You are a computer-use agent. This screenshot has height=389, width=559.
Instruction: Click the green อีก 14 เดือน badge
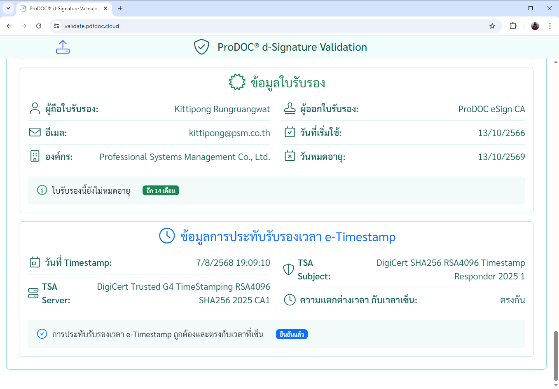(x=161, y=190)
